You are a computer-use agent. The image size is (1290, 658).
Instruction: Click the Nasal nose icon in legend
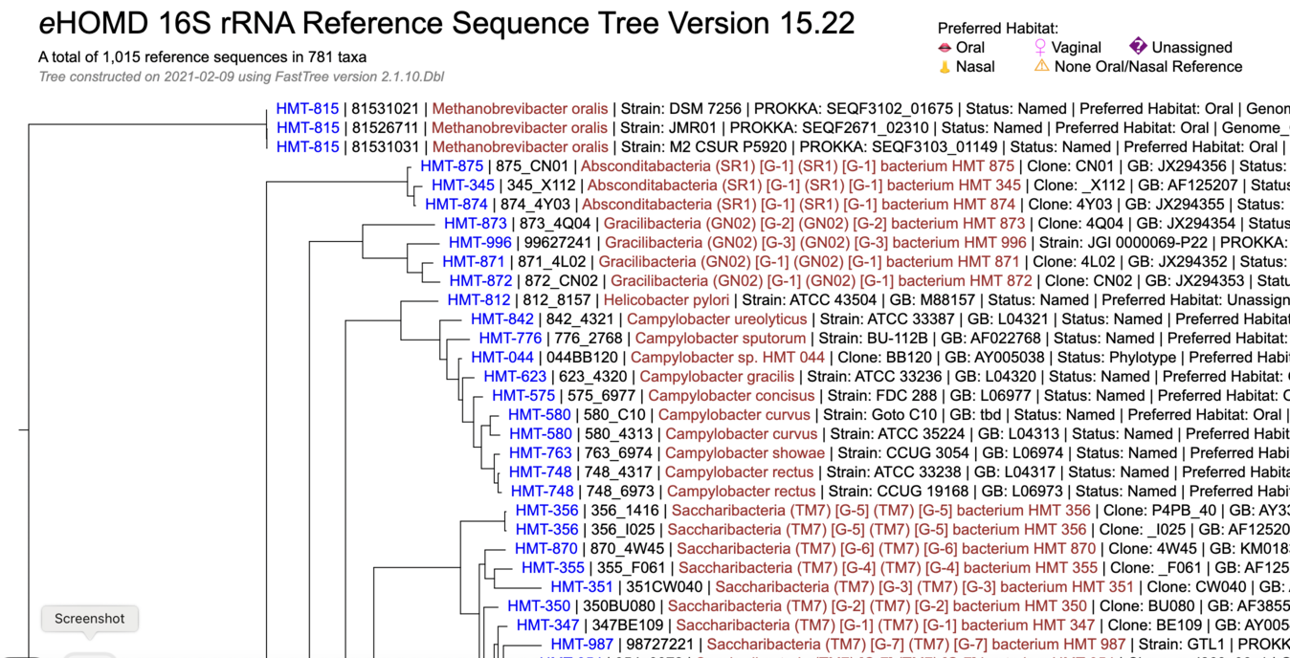(945, 67)
